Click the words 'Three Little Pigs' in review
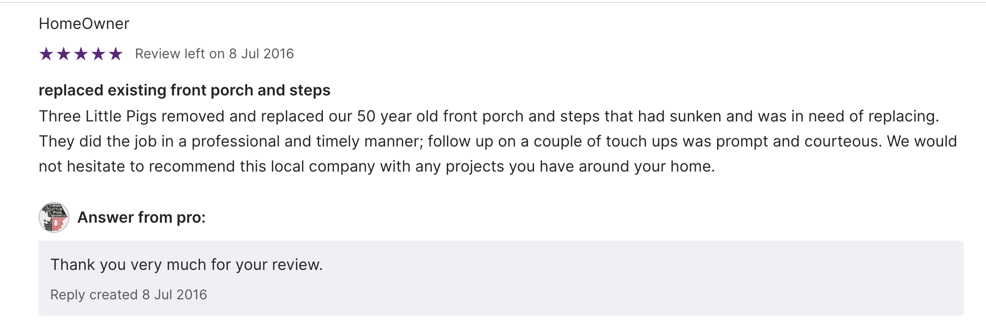Viewport: 986px width, 321px height. coord(97,116)
